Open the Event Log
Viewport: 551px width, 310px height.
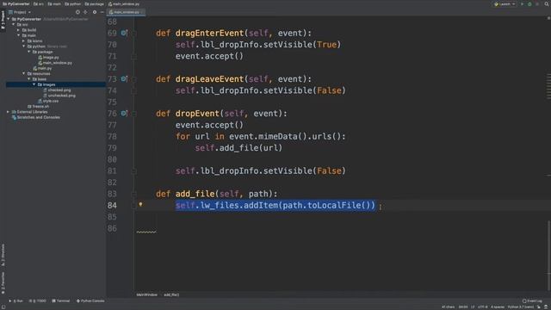(532, 301)
